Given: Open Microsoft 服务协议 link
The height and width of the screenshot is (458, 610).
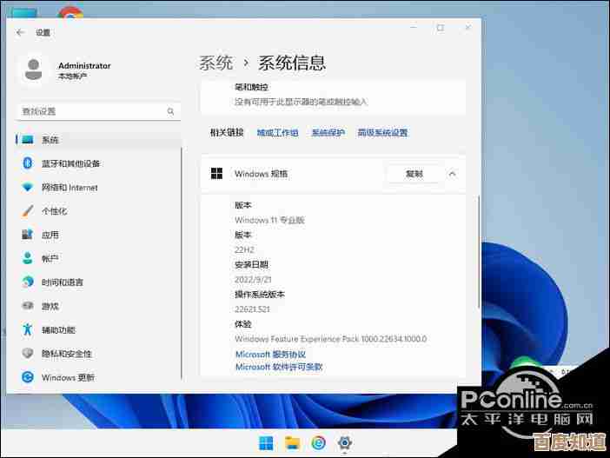Looking at the screenshot, I should pyautogui.click(x=271, y=355).
